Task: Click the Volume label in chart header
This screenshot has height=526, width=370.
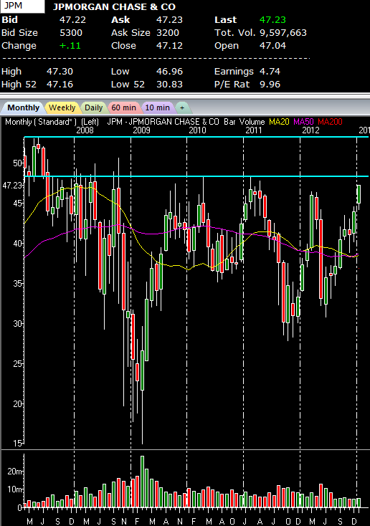Action: click(252, 122)
